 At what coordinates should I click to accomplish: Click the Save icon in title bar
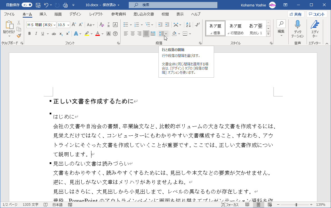[38, 5]
